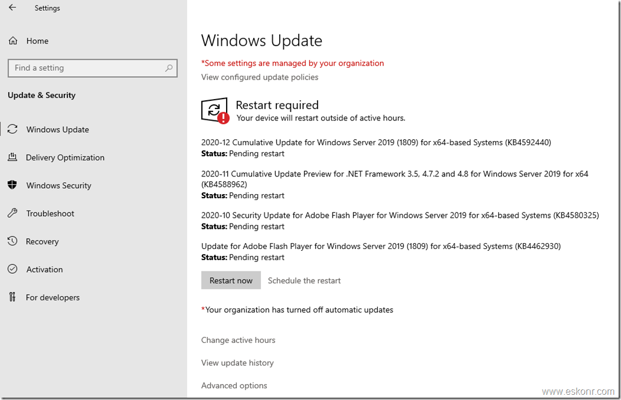The height and width of the screenshot is (400, 621).
Task: Click the For developers icon
Action: point(12,297)
